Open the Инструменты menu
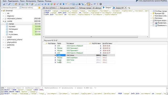Screen dimensions: 168x95 31,1
